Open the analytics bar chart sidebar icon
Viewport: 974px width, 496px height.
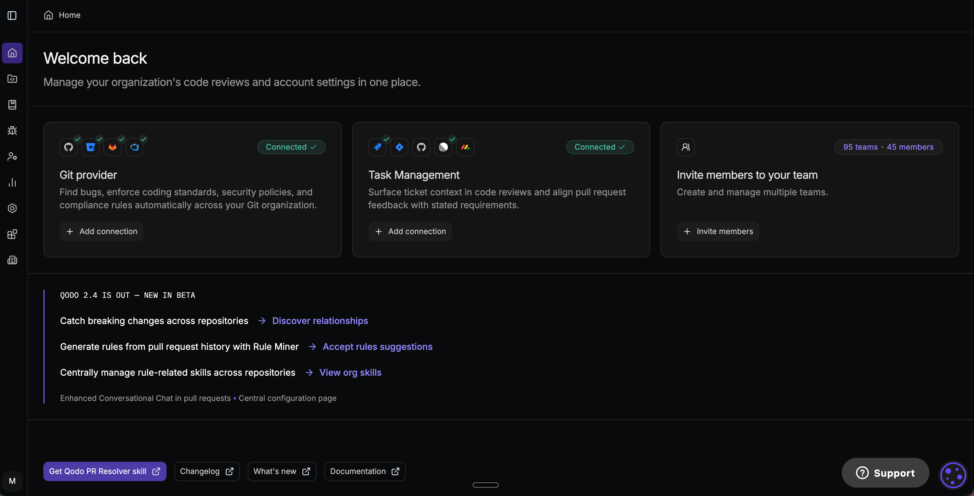(12, 182)
